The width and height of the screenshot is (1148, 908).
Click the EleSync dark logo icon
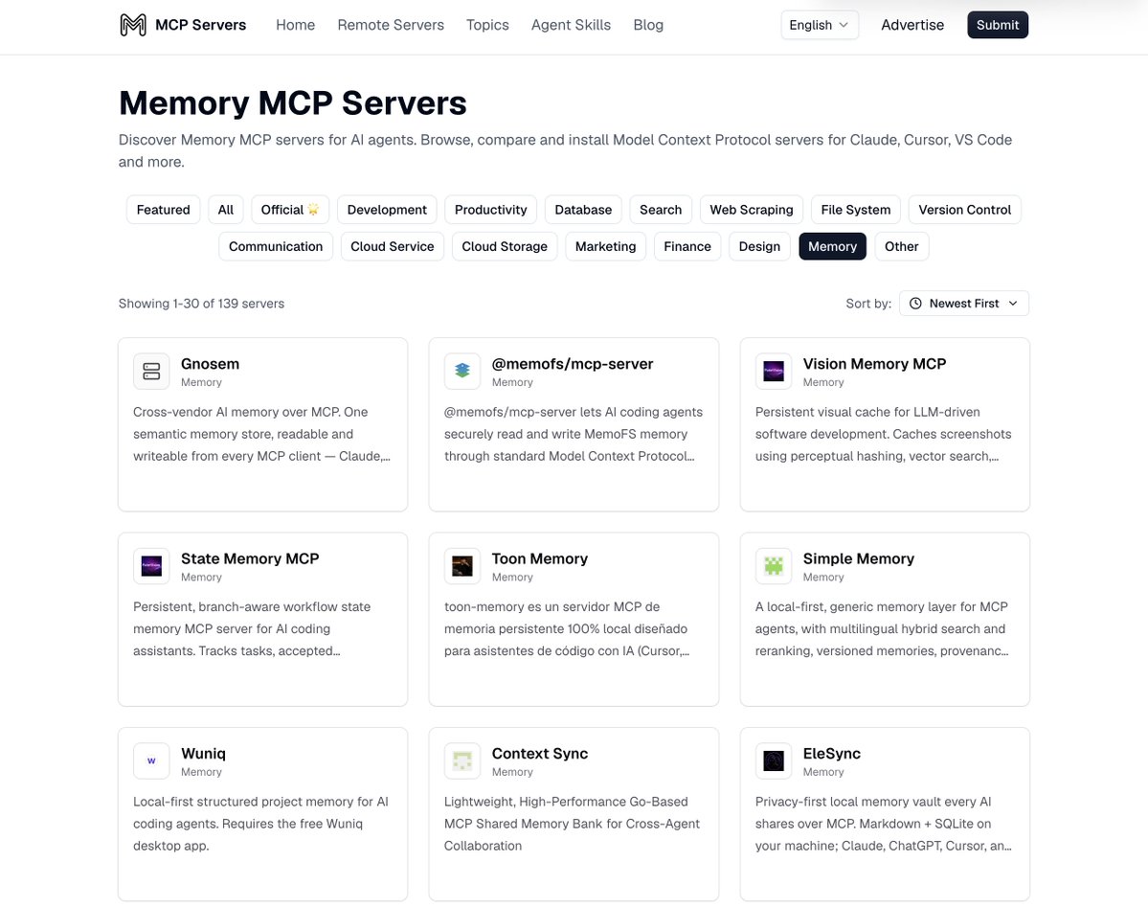point(773,760)
